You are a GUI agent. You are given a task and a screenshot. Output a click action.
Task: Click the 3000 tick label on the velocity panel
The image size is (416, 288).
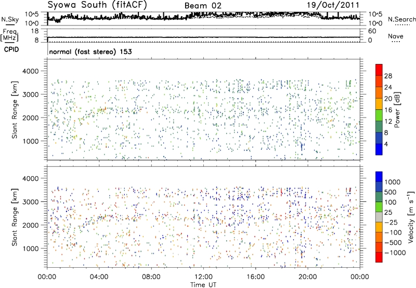30,202
